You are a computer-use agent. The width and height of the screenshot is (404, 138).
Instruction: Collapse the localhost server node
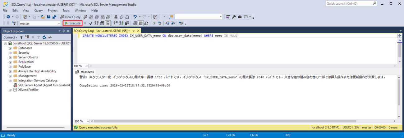(x=5, y=43)
